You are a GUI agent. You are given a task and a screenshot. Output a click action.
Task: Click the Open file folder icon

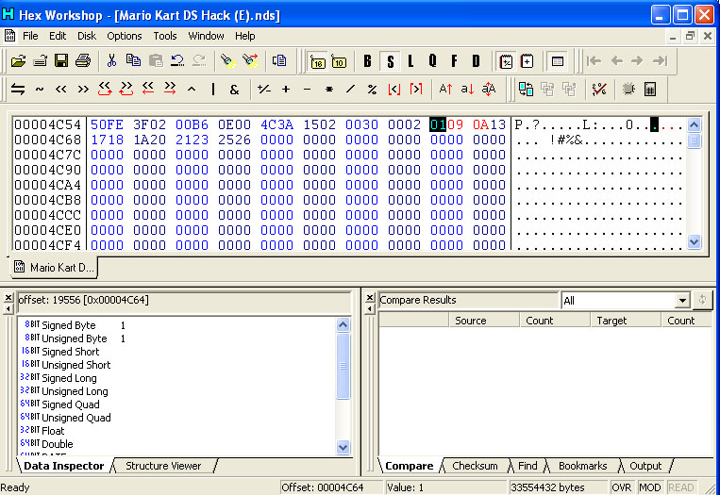[x=18, y=61]
